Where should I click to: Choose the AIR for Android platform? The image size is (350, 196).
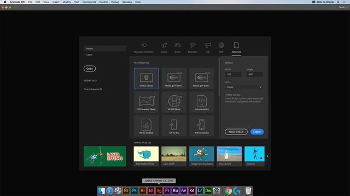tap(202, 126)
